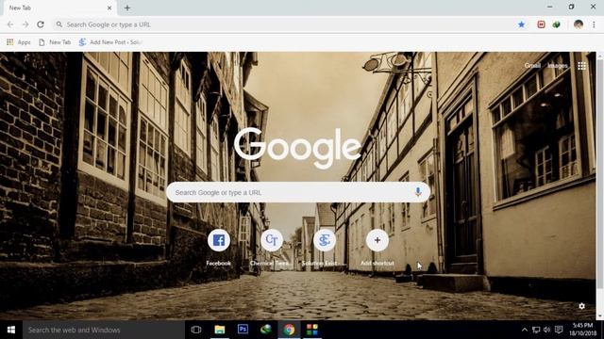Open the Chrome three-dot menu
This screenshot has width=604, height=339.
(x=594, y=24)
